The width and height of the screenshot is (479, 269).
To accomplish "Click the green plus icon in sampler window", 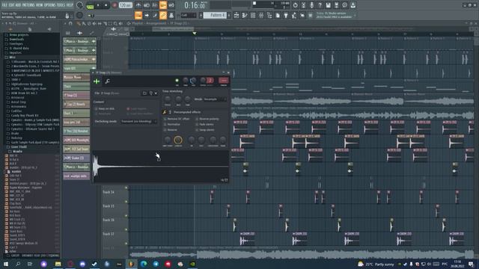I will (x=97, y=81).
